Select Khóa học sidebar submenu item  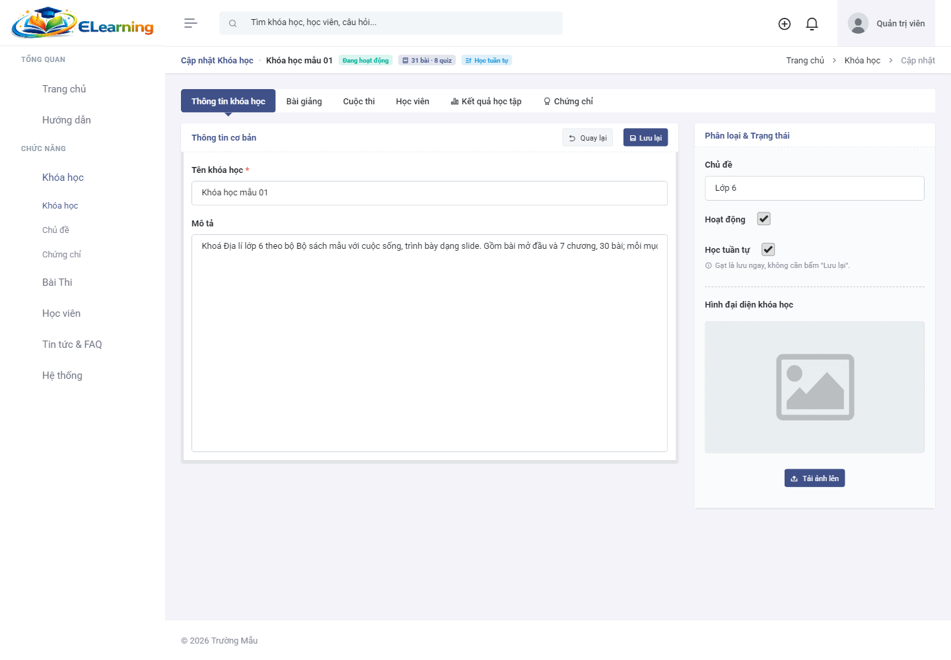click(60, 206)
